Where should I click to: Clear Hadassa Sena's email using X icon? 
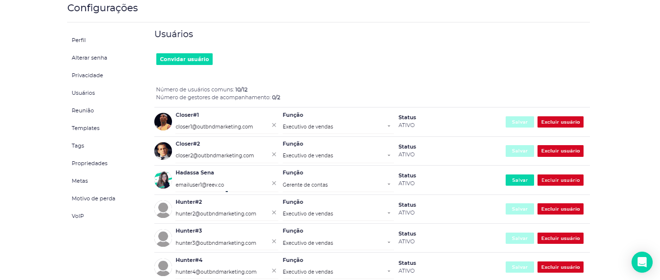(274, 184)
